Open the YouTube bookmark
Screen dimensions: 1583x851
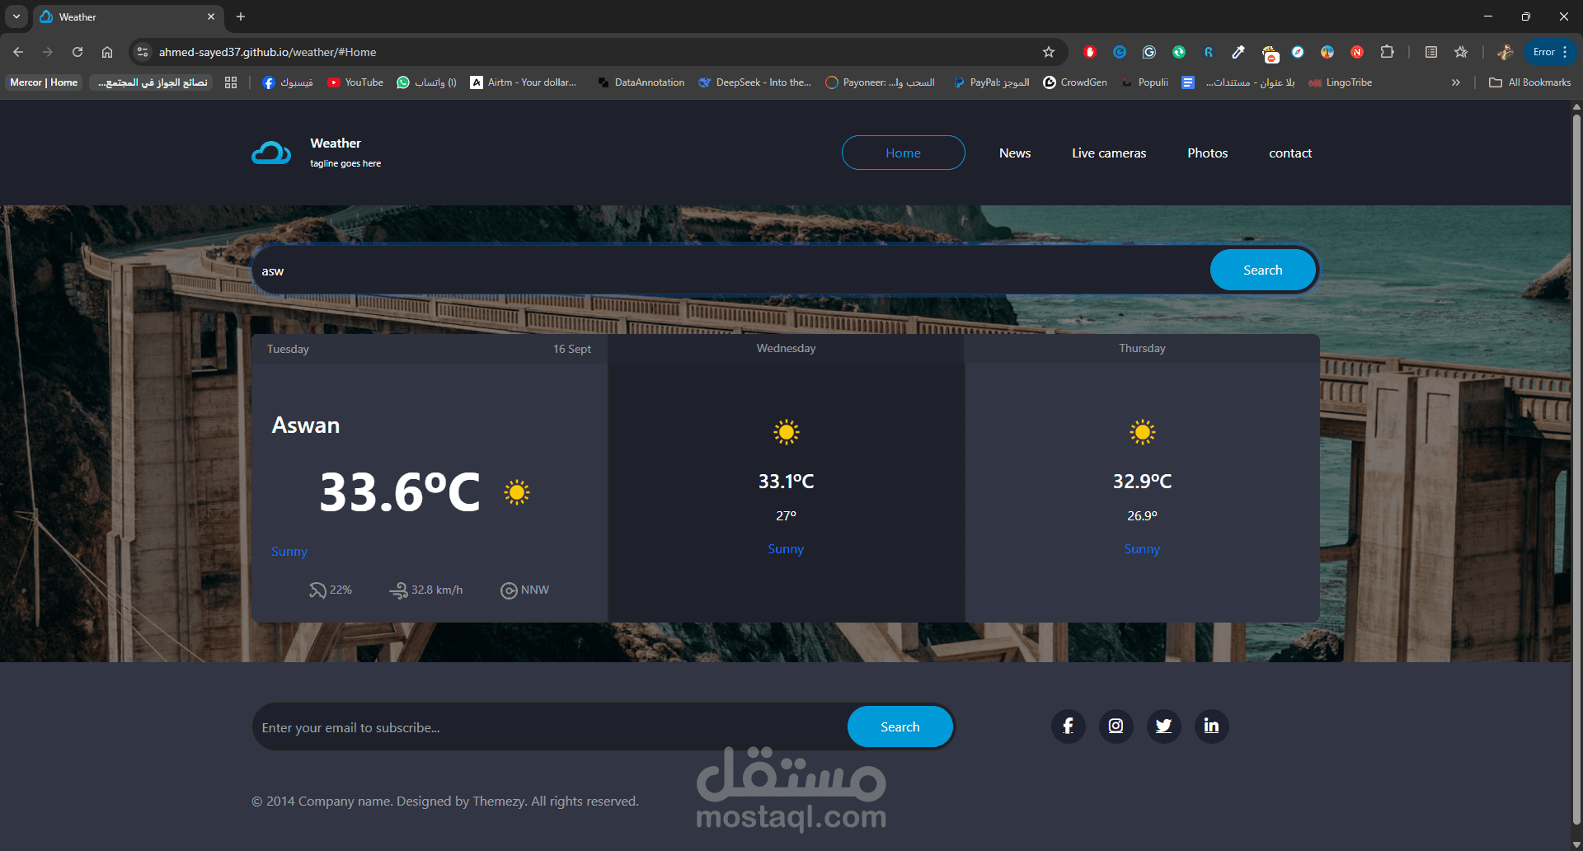tap(355, 82)
